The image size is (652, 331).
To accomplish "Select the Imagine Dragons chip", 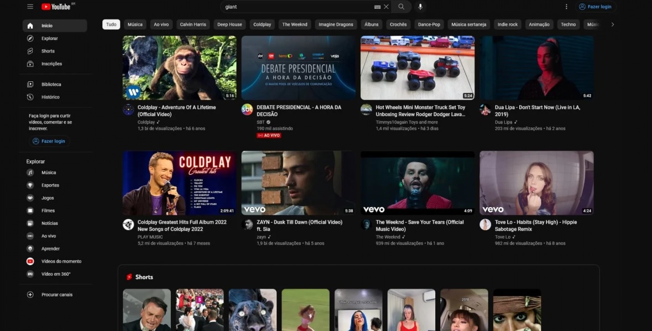I will 336,24.
